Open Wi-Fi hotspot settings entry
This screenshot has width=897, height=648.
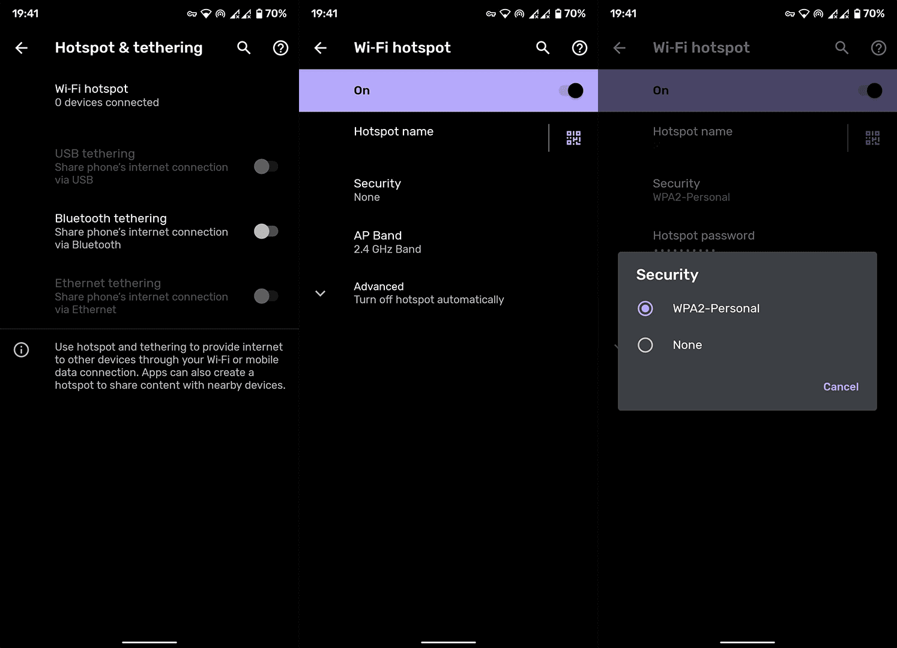(x=149, y=95)
